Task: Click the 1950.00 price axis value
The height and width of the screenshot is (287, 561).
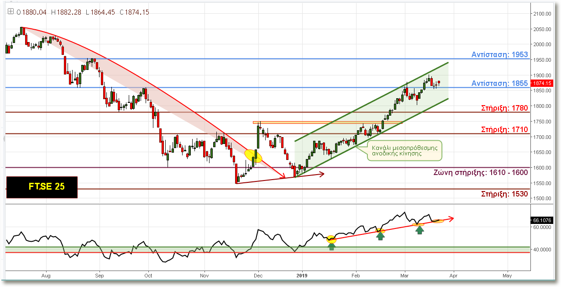Action: click(x=543, y=60)
